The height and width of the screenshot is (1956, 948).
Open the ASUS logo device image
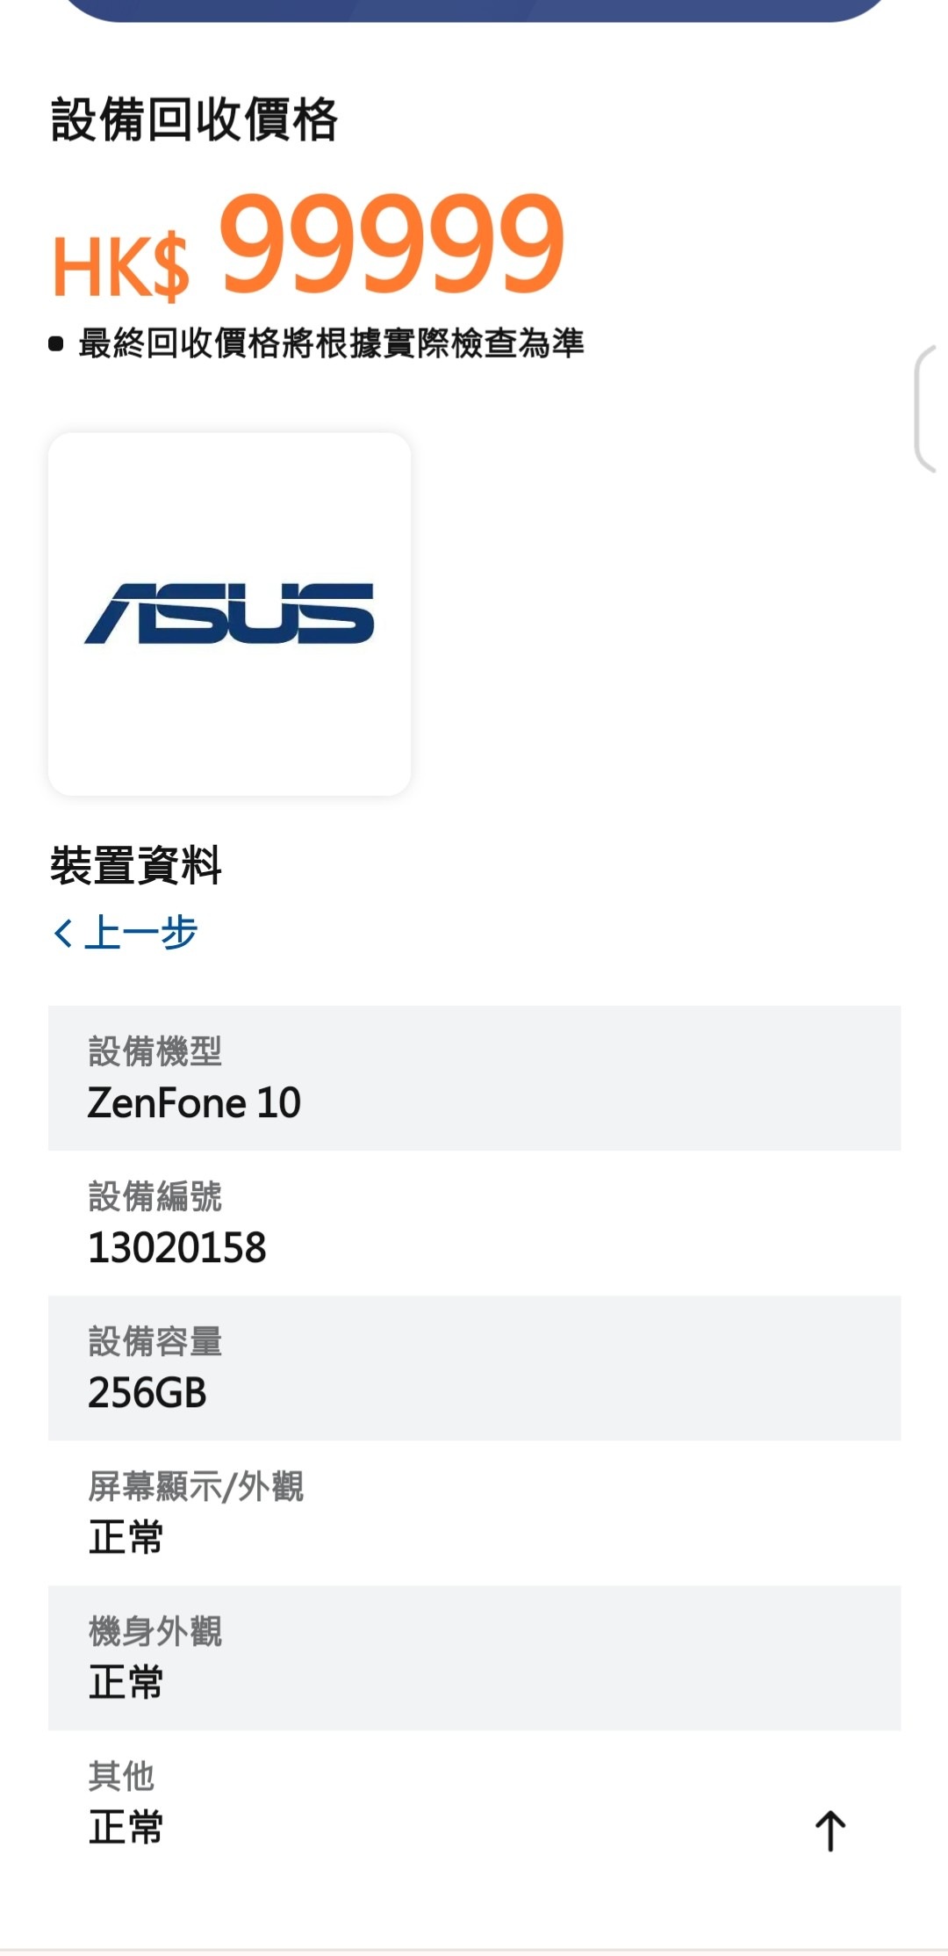229,614
